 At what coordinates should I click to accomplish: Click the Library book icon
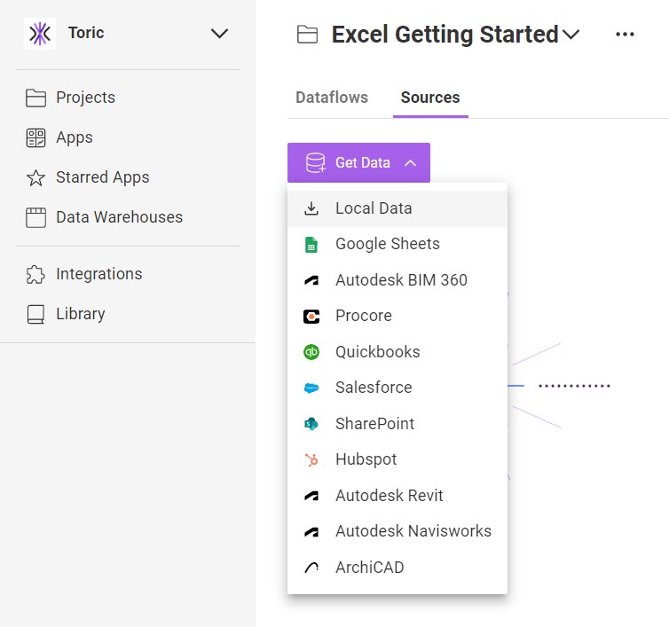[x=35, y=314]
